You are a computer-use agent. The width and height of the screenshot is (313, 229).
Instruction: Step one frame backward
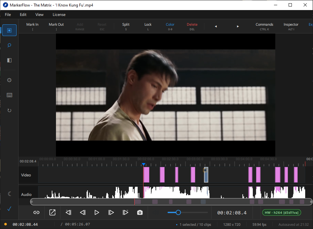click(x=83, y=212)
